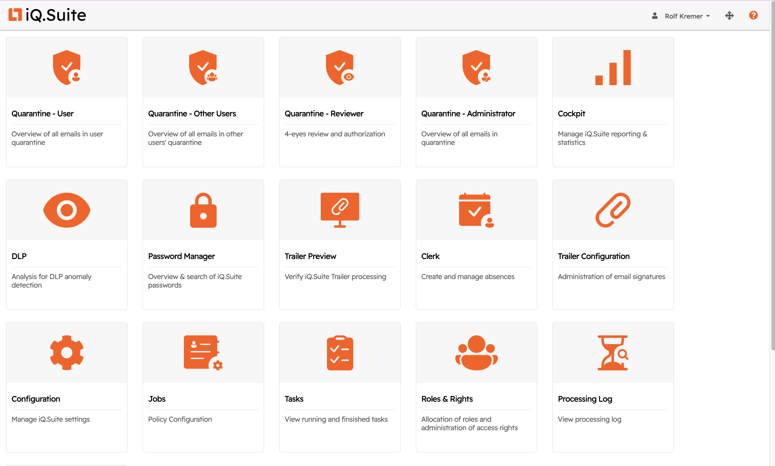The height and width of the screenshot is (466, 775).
Task: Click 'Policy Configuration' description text
Action: pos(180,419)
